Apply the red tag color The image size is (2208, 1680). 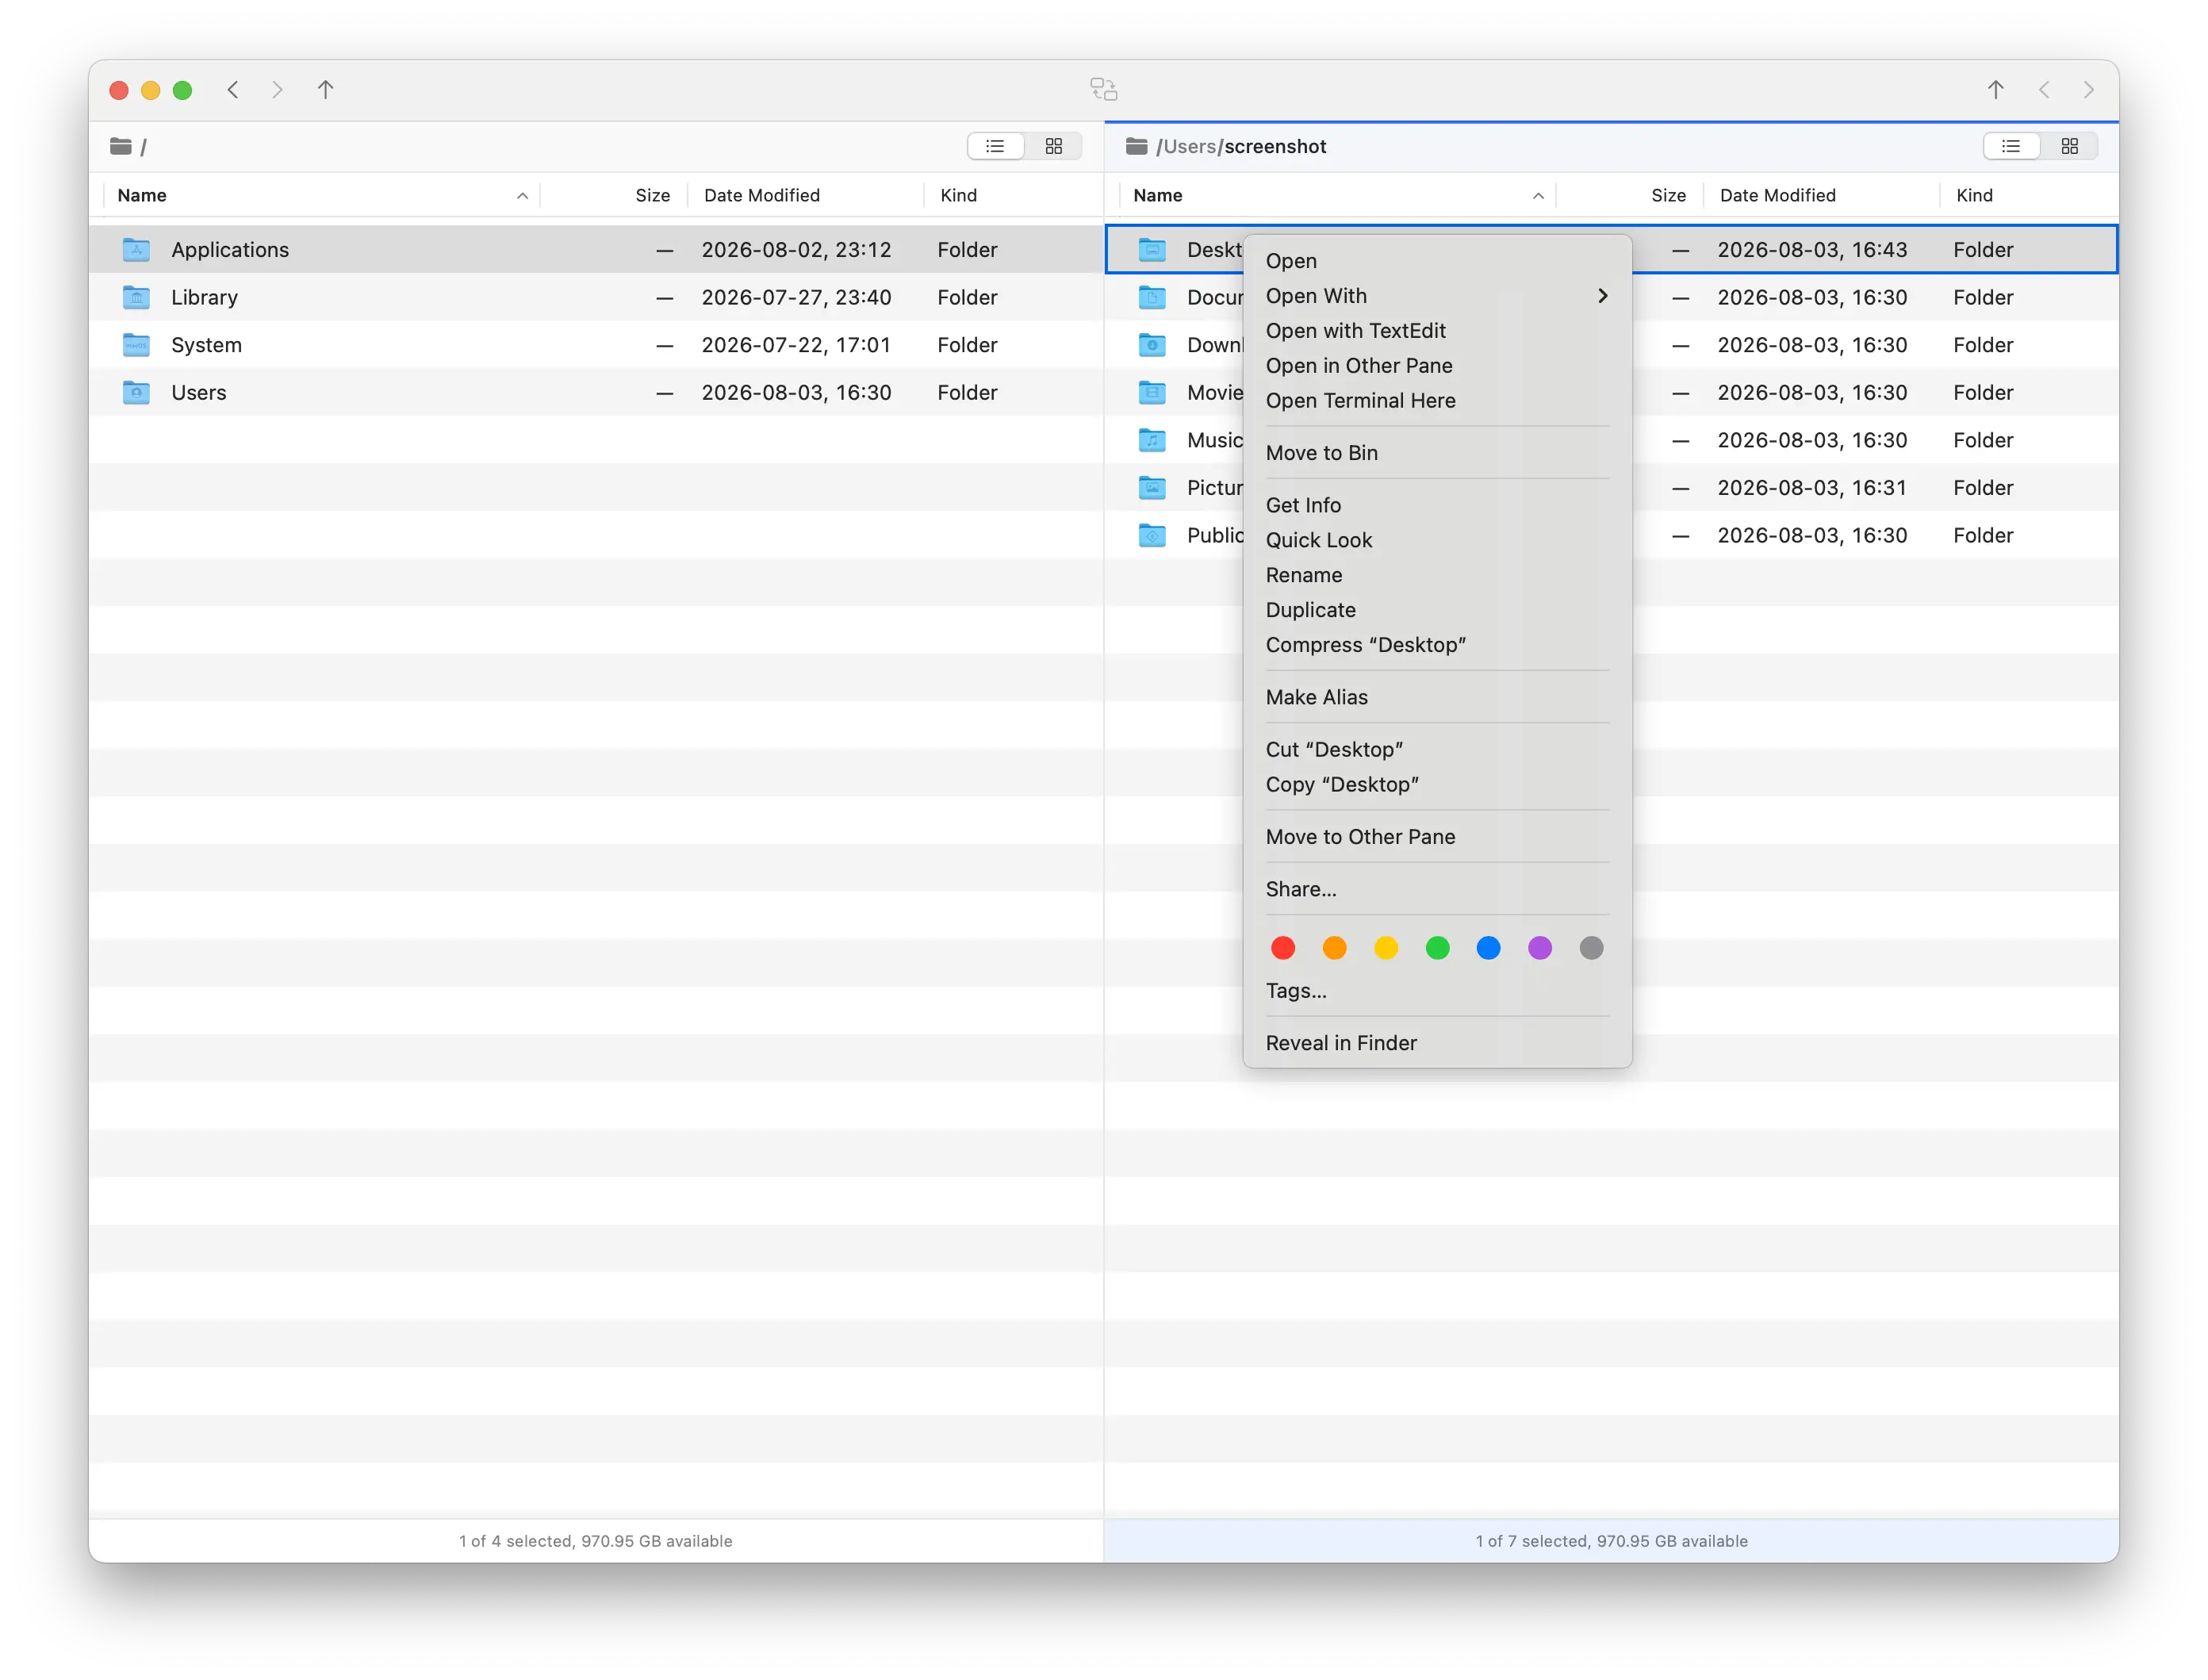click(1283, 948)
